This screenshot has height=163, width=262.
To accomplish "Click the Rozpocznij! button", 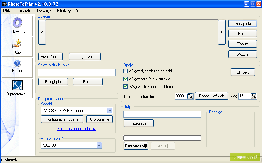I will [x=136, y=146].
